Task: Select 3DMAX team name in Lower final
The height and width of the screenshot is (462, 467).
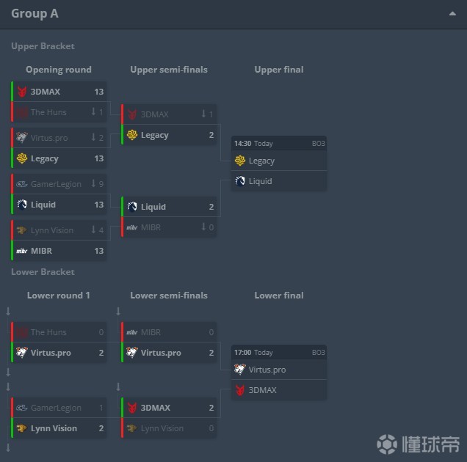Action: 263,390
